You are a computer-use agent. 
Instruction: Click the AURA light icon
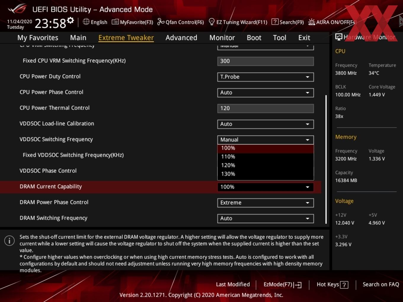point(311,22)
